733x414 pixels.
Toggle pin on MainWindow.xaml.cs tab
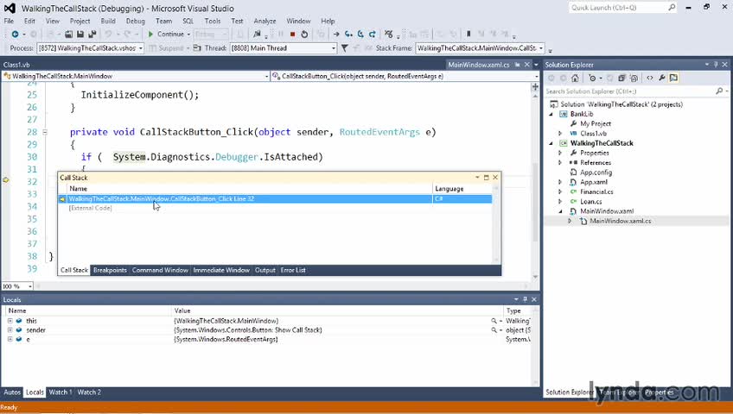pyautogui.click(x=518, y=65)
